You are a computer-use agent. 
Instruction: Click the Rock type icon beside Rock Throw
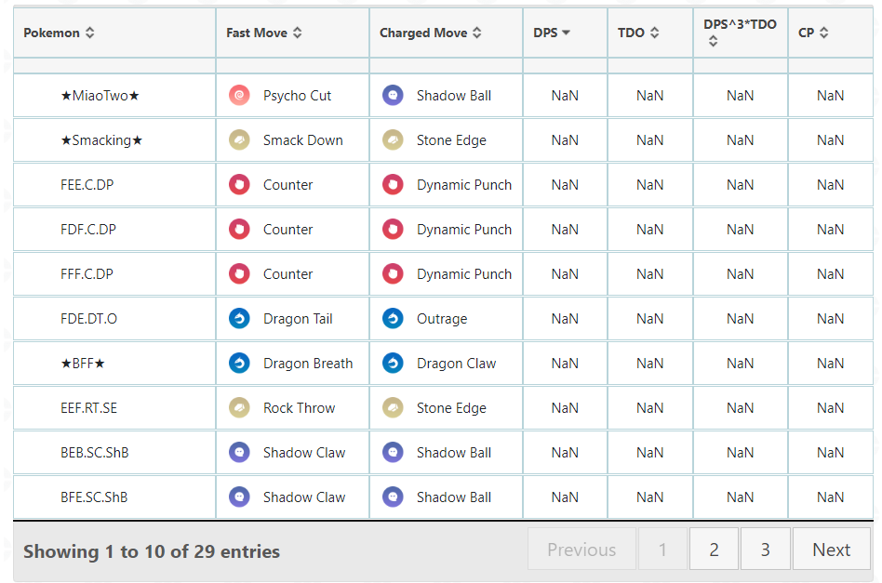[x=239, y=407]
